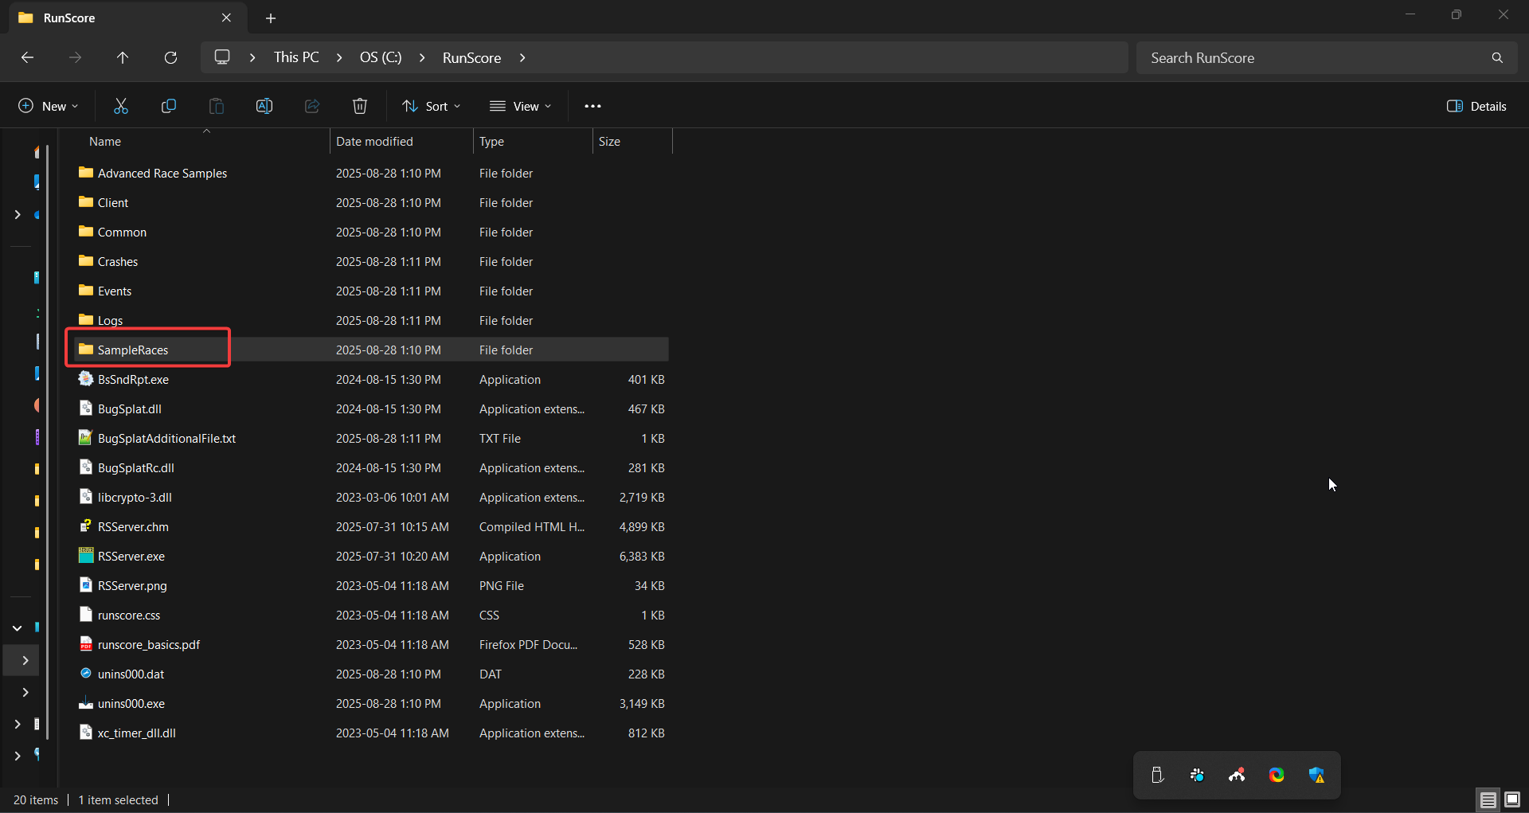The image size is (1529, 813).
Task: Click the Share icon in toolbar
Action: click(312, 106)
